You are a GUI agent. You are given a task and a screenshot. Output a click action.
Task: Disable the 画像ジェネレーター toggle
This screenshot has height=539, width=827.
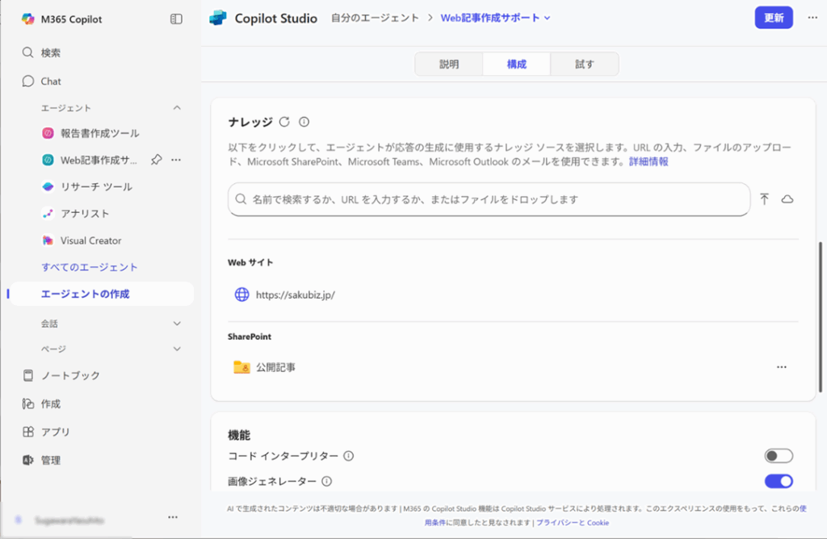[x=779, y=481]
